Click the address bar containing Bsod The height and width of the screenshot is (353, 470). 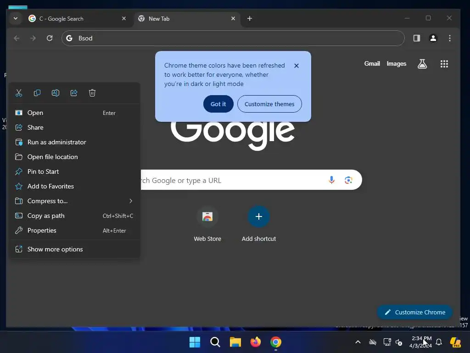(x=233, y=39)
